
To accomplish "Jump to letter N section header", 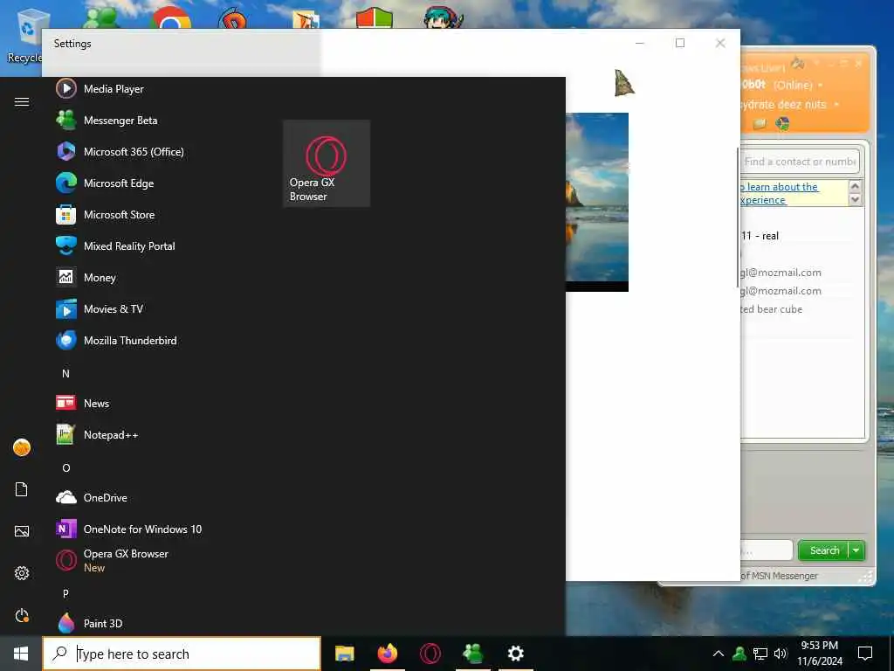I will tap(65, 374).
